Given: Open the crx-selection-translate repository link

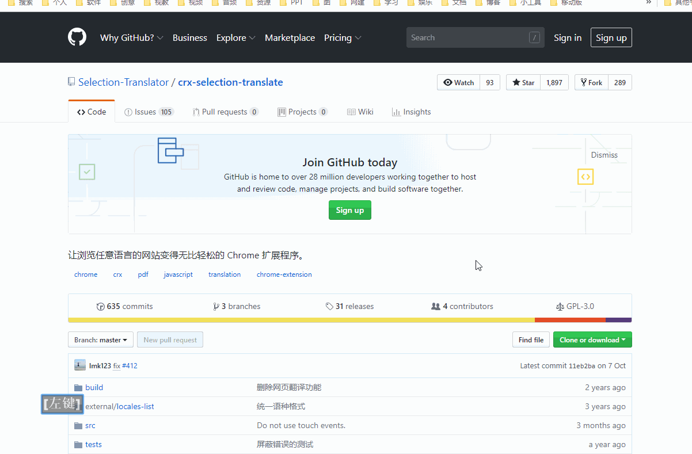Looking at the screenshot, I should click(230, 82).
